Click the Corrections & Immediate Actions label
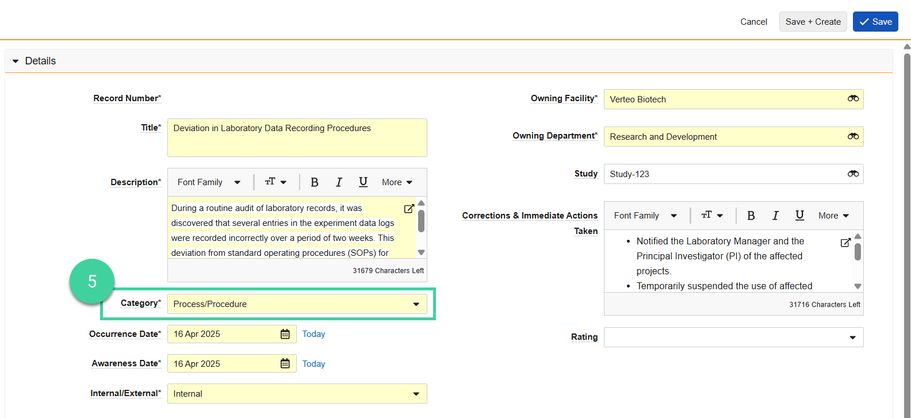The image size is (911, 418). (530, 223)
